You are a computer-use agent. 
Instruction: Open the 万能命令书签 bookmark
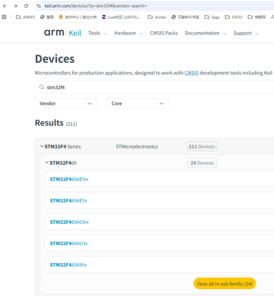click(x=185, y=17)
